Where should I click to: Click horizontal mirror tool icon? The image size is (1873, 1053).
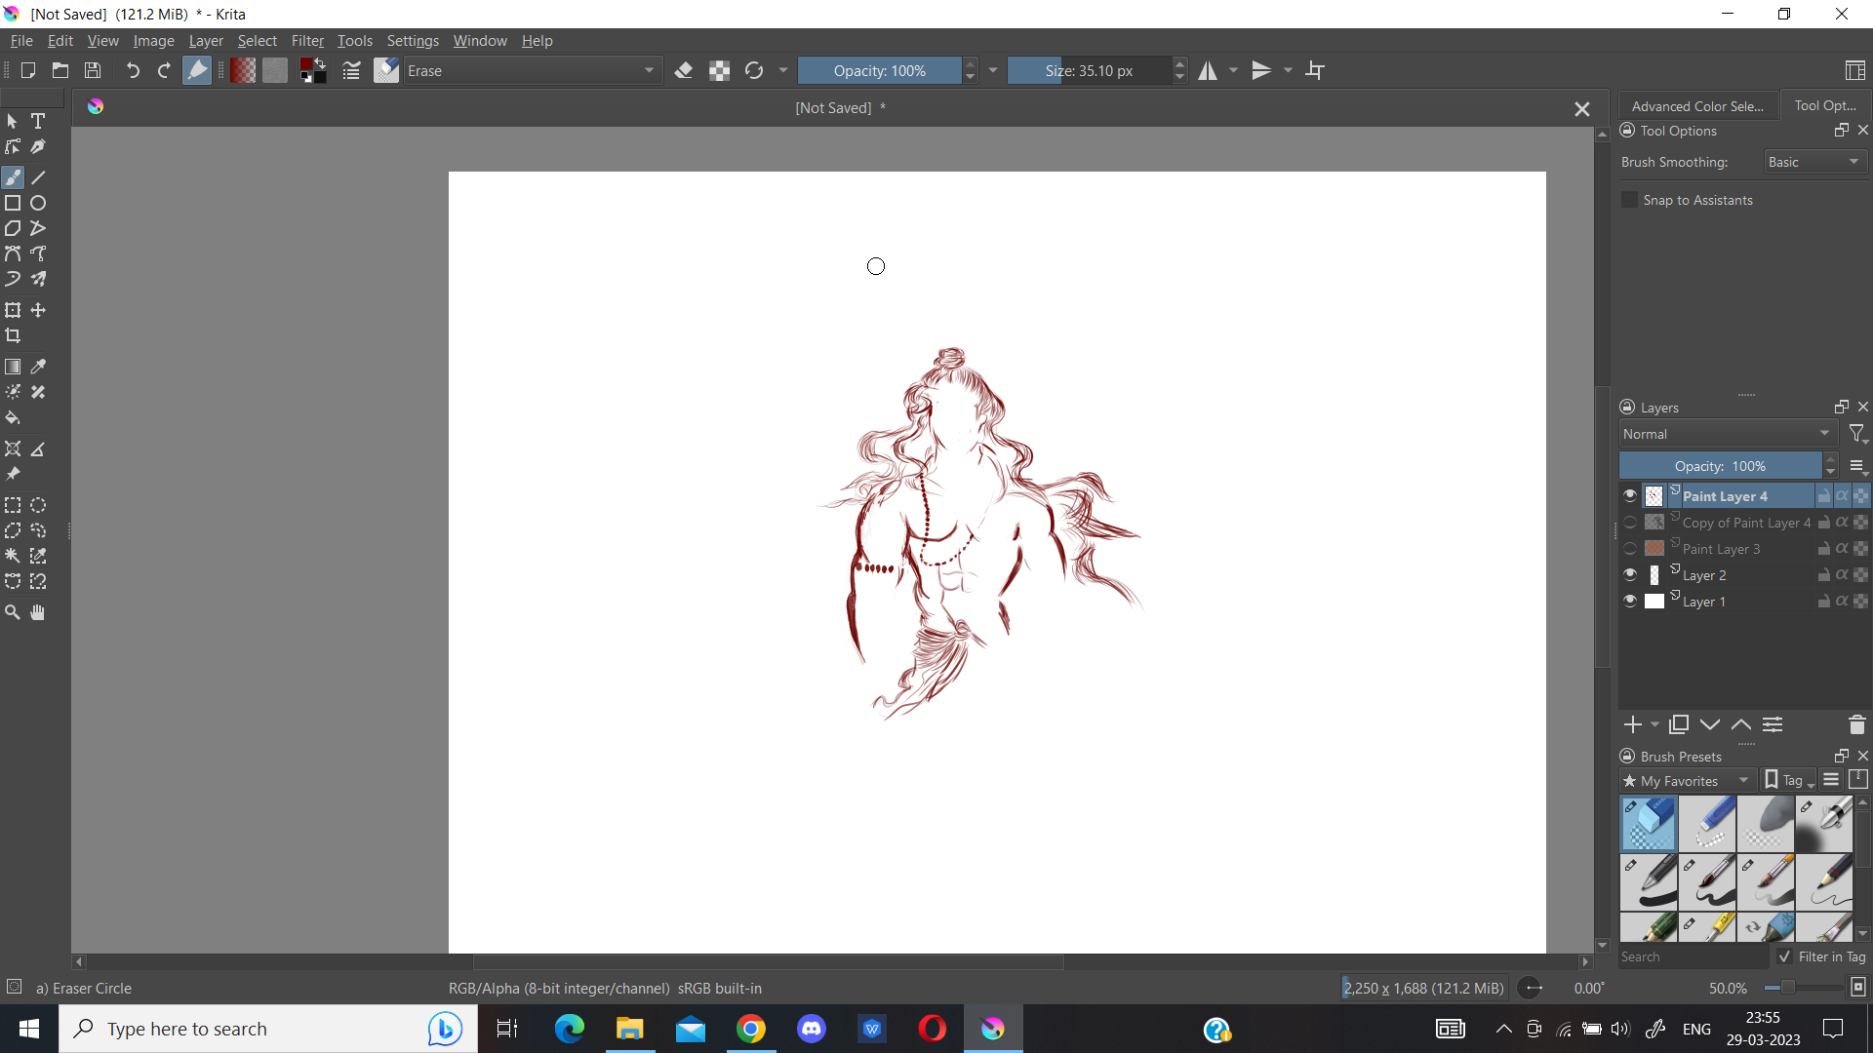tap(1208, 70)
